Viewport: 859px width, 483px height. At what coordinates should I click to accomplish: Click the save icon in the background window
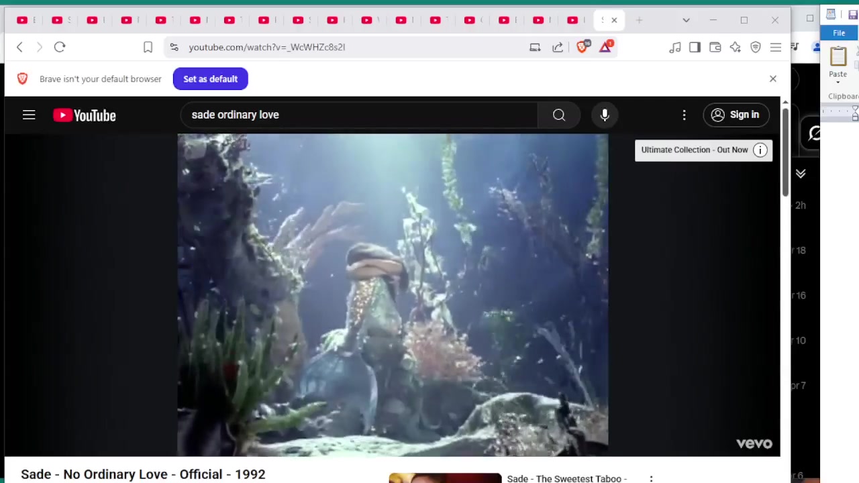tap(853, 15)
